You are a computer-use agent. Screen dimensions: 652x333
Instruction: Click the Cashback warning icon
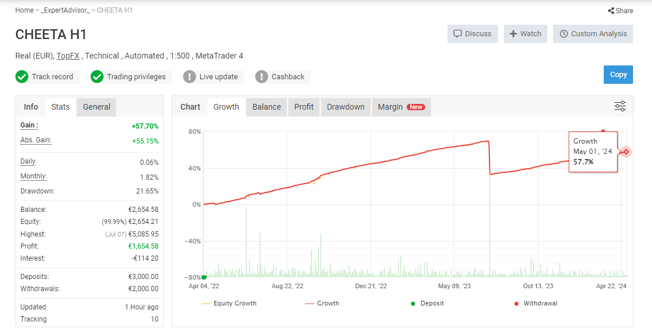pos(261,77)
